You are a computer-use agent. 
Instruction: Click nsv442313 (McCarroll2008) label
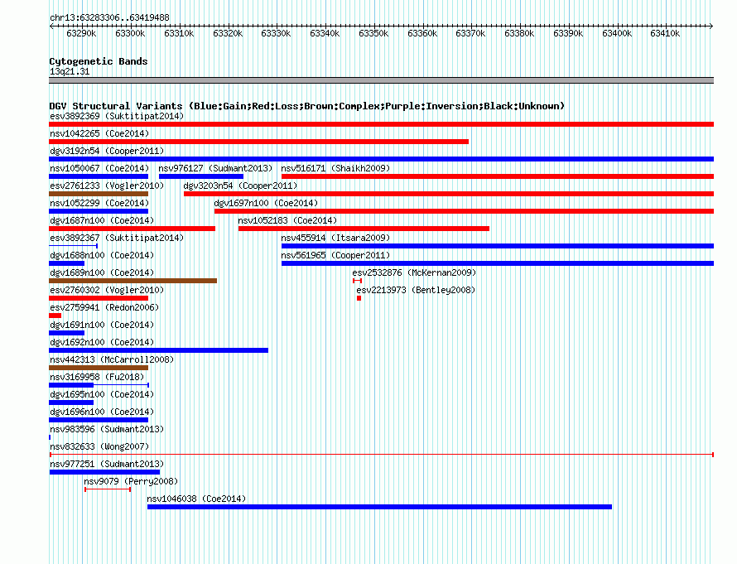tap(112, 359)
